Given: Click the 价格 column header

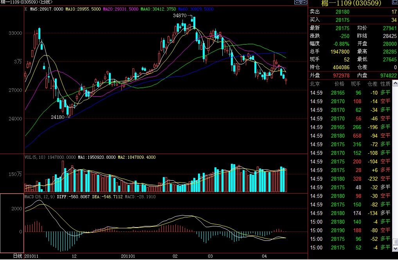Looking at the screenshot, I should [339, 84].
